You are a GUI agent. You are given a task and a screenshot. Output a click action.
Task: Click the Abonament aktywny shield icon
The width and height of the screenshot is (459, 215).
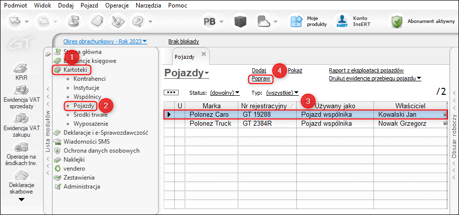(x=396, y=21)
